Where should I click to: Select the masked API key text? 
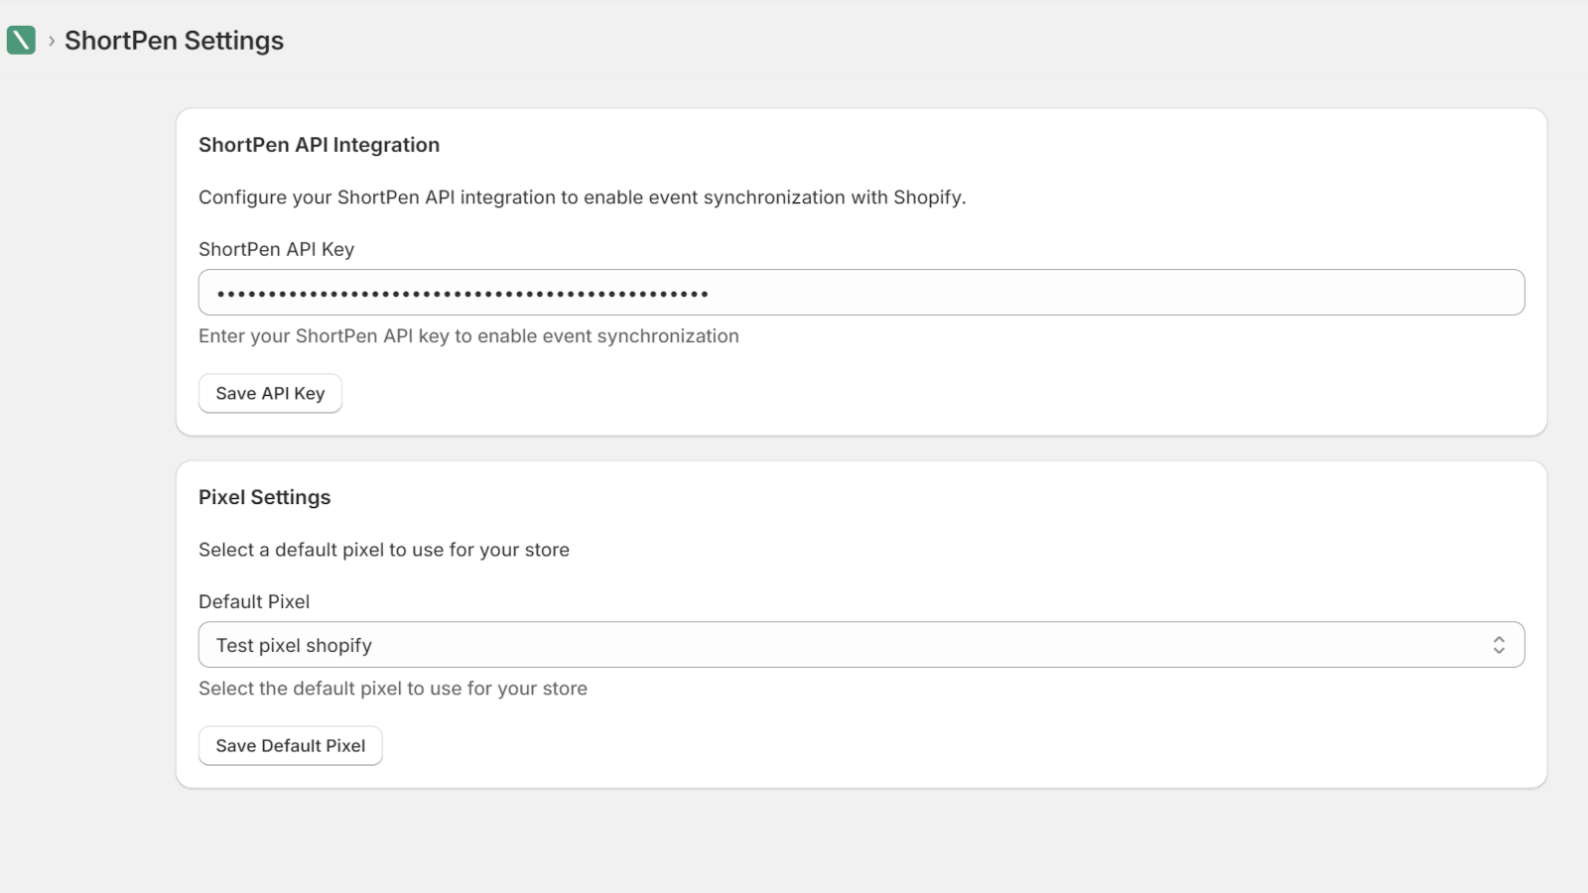click(x=453, y=292)
